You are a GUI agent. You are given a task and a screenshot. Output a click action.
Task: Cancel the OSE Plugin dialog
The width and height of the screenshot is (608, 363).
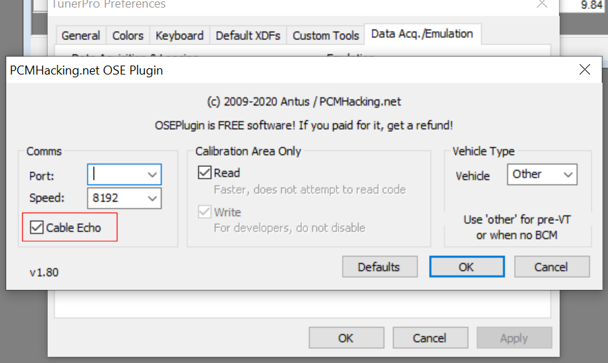[552, 266]
